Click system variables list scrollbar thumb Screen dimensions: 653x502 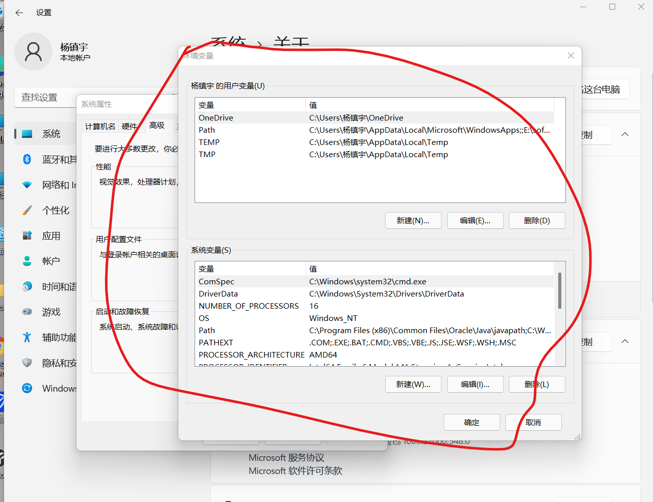[x=560, y=290]
